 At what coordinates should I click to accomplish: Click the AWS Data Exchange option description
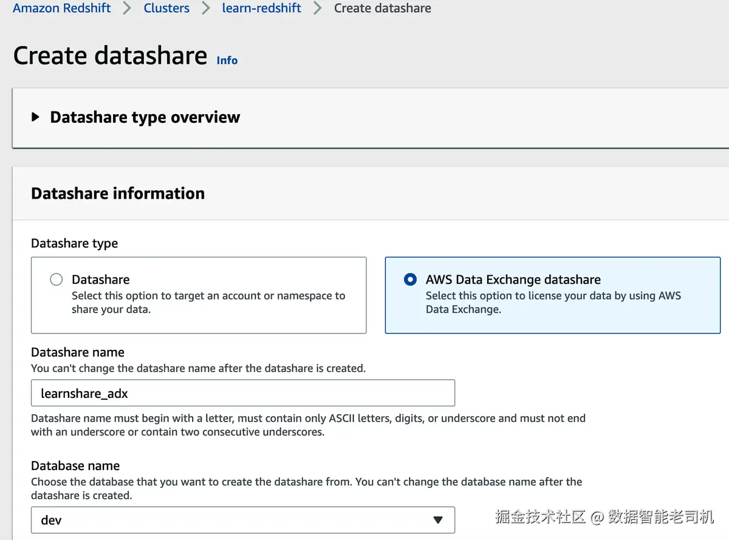(553, 302)
